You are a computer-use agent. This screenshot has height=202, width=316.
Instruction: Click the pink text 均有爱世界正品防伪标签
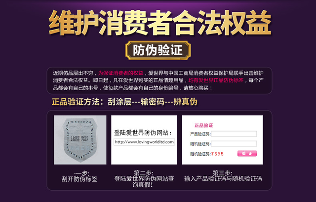coord(216,80)
